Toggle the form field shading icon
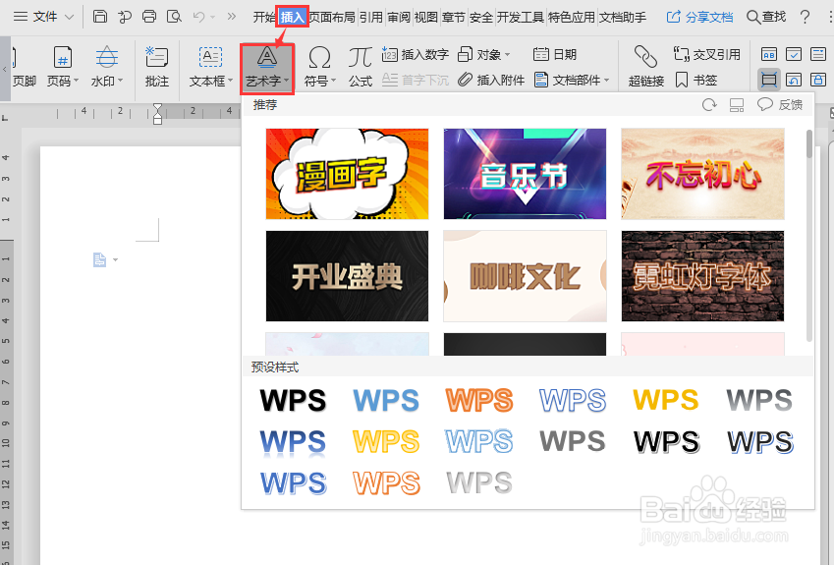Image resolution: width=834 pixels, height=565 pixels. pos(769,80)
